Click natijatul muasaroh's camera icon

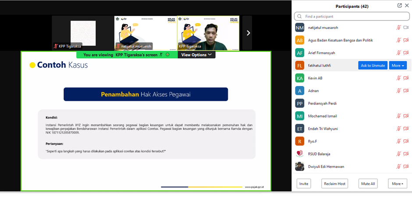406,28
